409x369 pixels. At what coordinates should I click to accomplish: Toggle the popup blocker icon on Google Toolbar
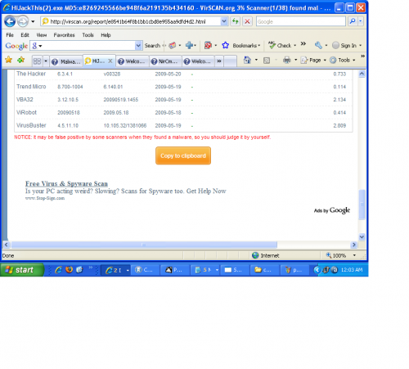click(208, 45)
